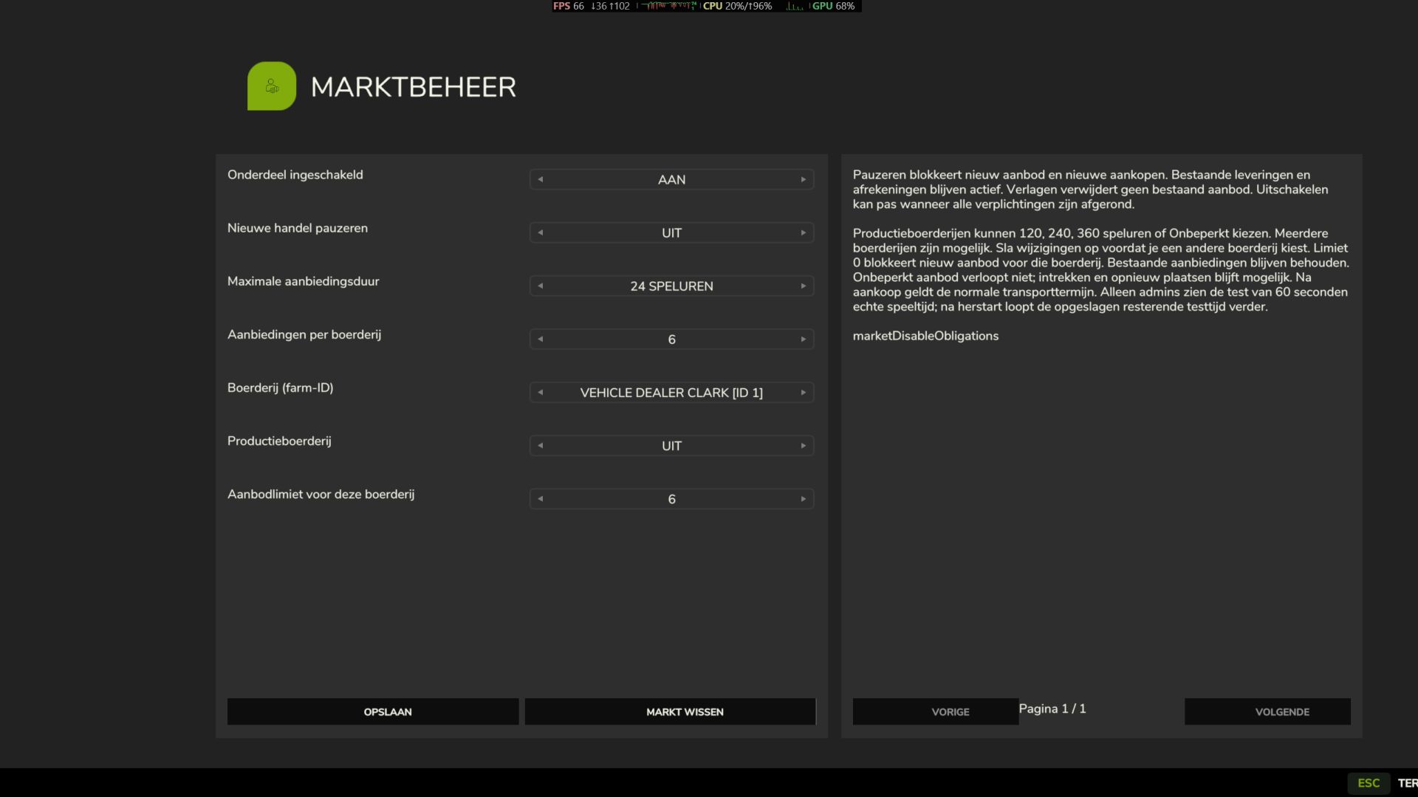Toggle the UIT value of Nieuwe handel pauzeren
The image size is (1418, 797).
pyautogui.click(x=672, y=232)
